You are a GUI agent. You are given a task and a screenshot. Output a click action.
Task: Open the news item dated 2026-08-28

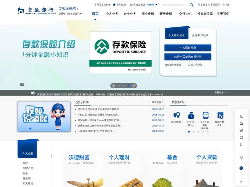pos(99,109)
